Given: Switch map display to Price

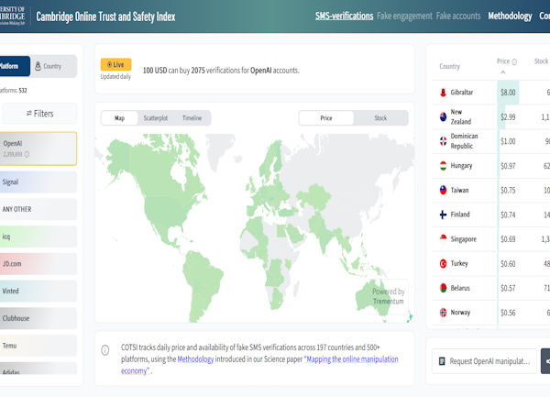Looking at the screenshot, I should pyautogui.click(x=326, y=118).
